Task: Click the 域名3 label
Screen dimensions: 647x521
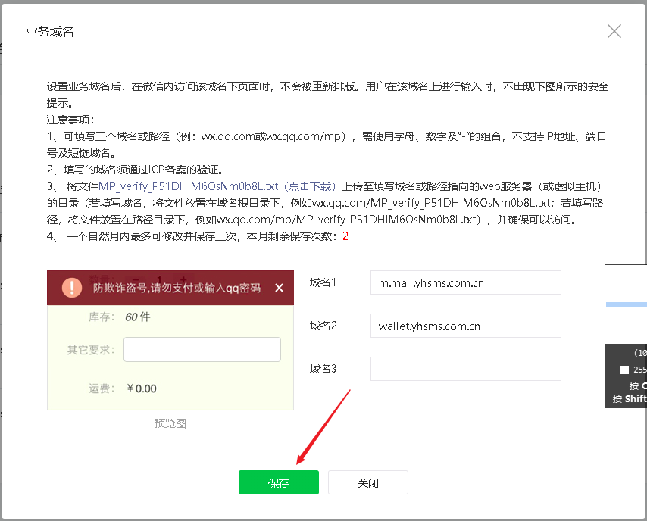Action: pos(323,369)
